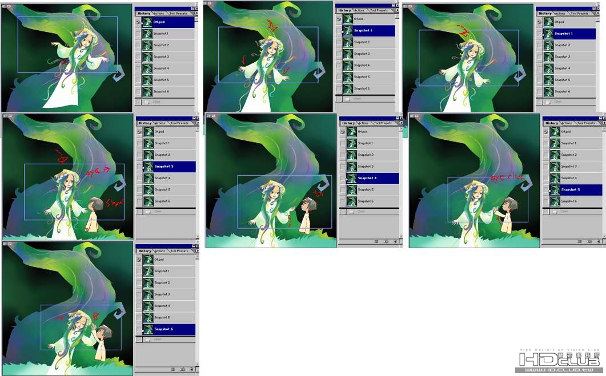Click trash icon in panel with Snapshot 6 highlighted
Screen dimensions: 606x376
192,369
